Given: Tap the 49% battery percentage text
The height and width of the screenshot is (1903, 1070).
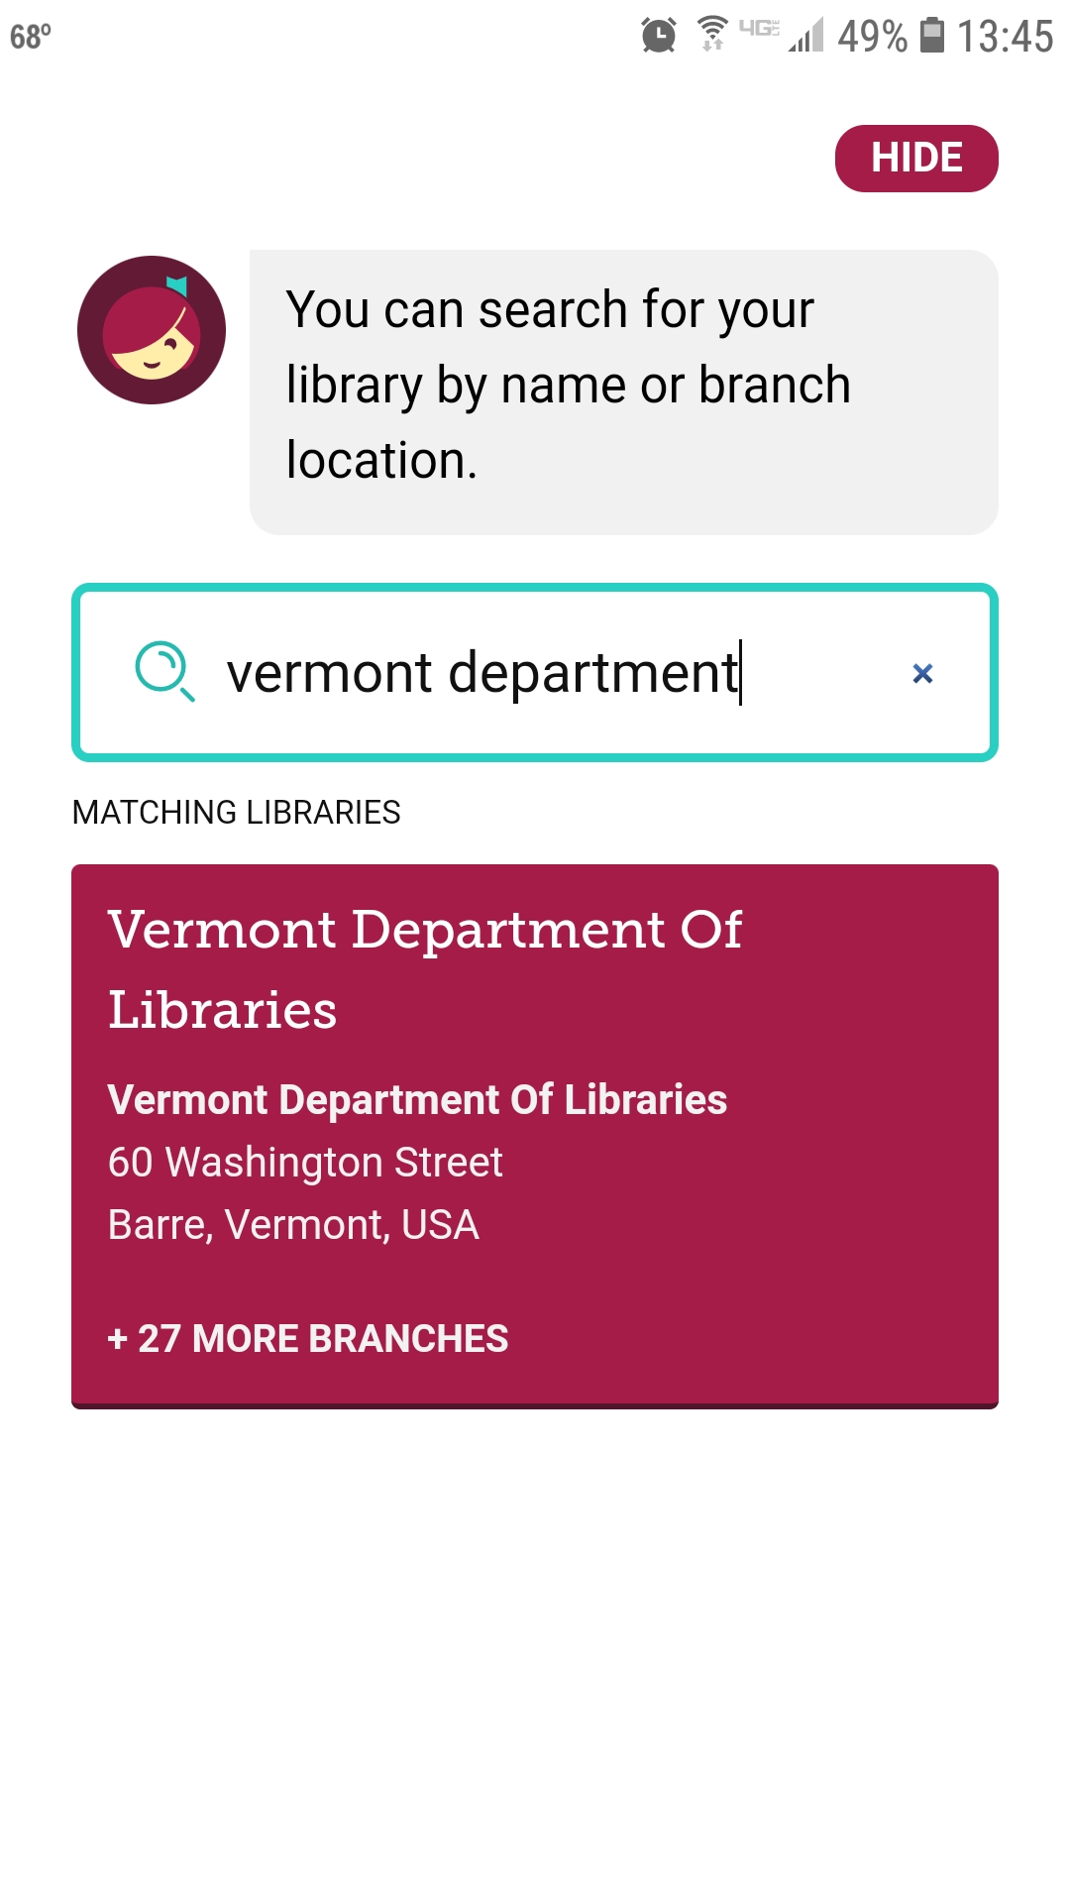Looking at the screenshot, I should coord(872,37).
